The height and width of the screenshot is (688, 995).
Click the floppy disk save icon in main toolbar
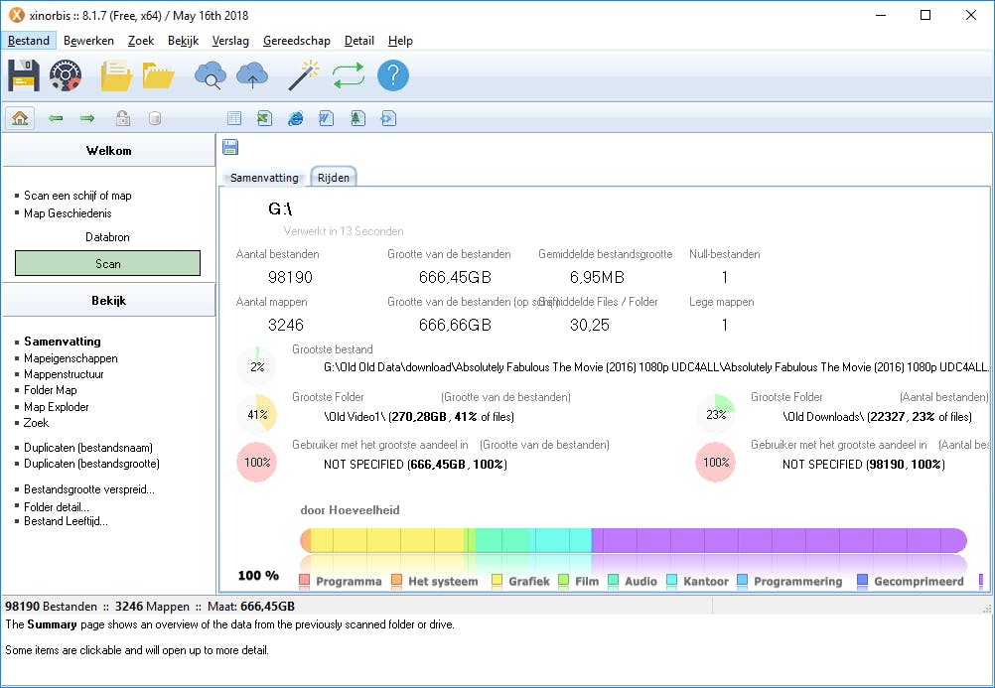23,75
